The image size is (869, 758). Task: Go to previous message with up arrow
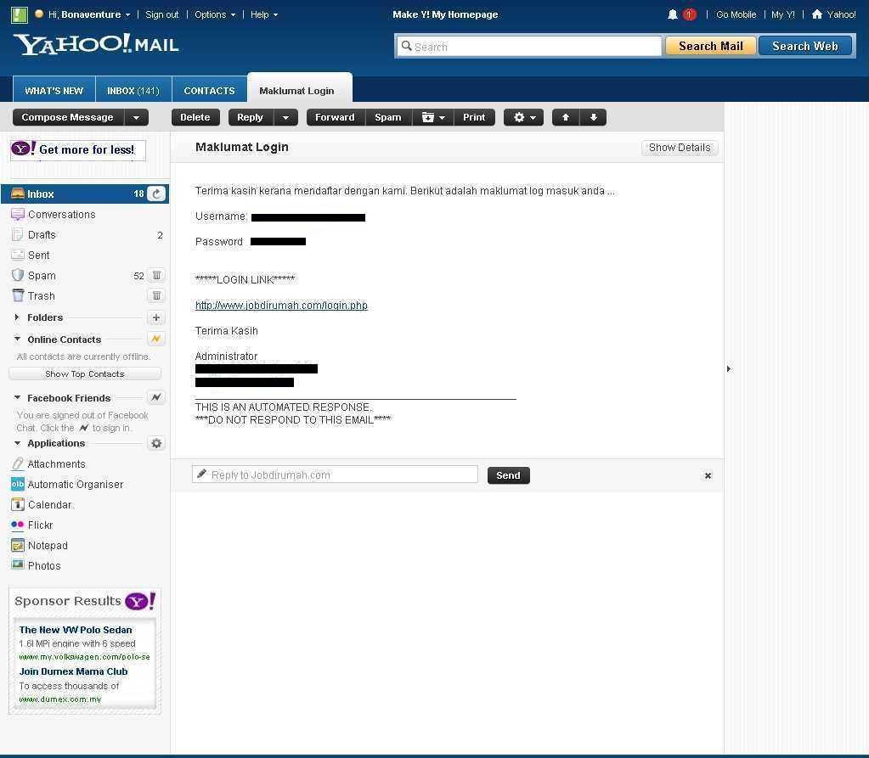[565, 117]
